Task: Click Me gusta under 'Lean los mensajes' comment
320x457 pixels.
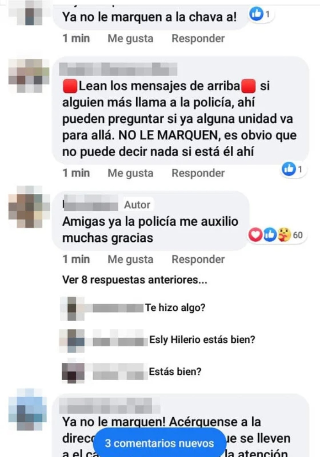Action: (x=130, y=173)
